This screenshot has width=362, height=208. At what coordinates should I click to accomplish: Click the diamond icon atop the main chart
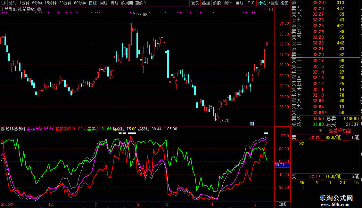tap(265, 10)
